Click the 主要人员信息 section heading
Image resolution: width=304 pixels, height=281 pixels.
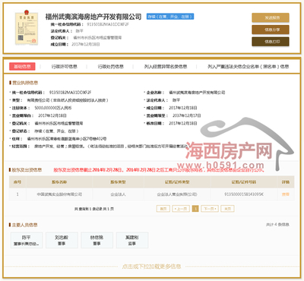24,225
